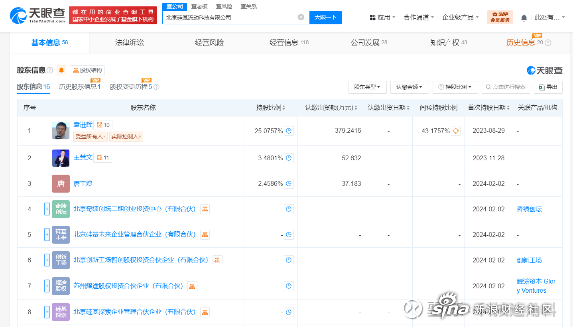Open the 应用 dropdown in top bar
The image size is (573, 327).
pyautogui.click(x=383, y=18)
